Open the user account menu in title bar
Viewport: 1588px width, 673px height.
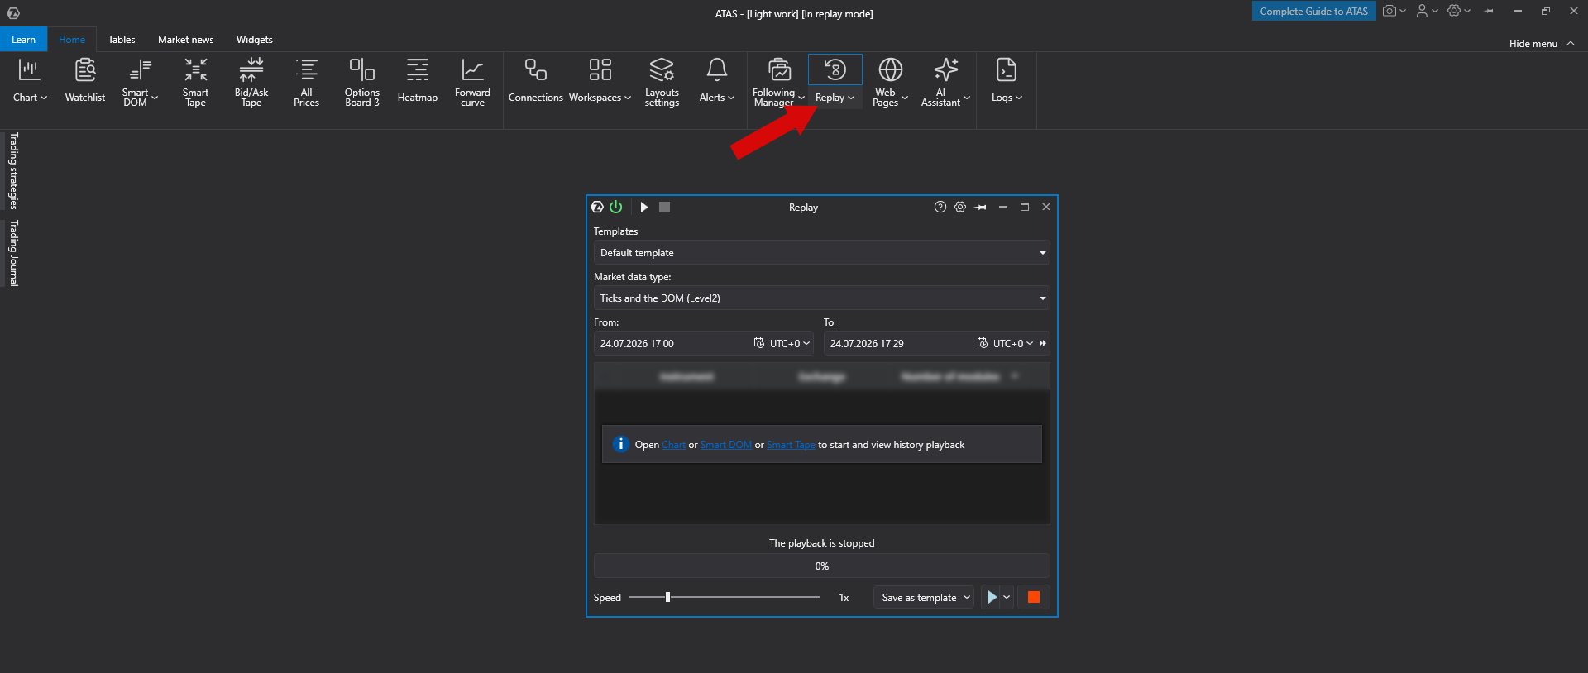click(1427, 11)
